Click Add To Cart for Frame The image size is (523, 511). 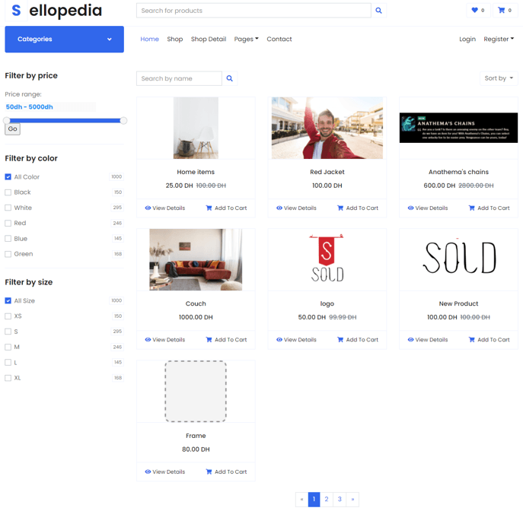226,471
